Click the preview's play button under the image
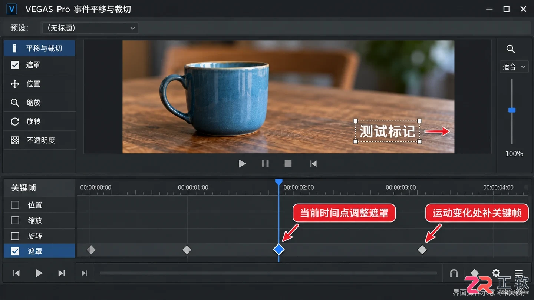The image size is (534, 300). coord(242,164)
